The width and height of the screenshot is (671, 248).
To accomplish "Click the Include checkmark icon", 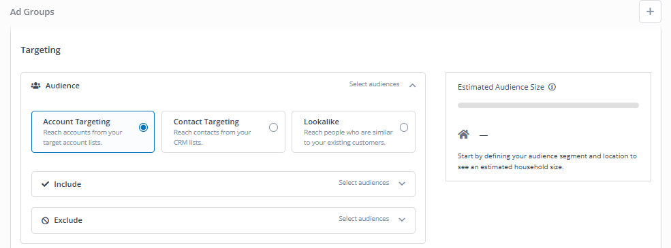I will click(46, 184).
